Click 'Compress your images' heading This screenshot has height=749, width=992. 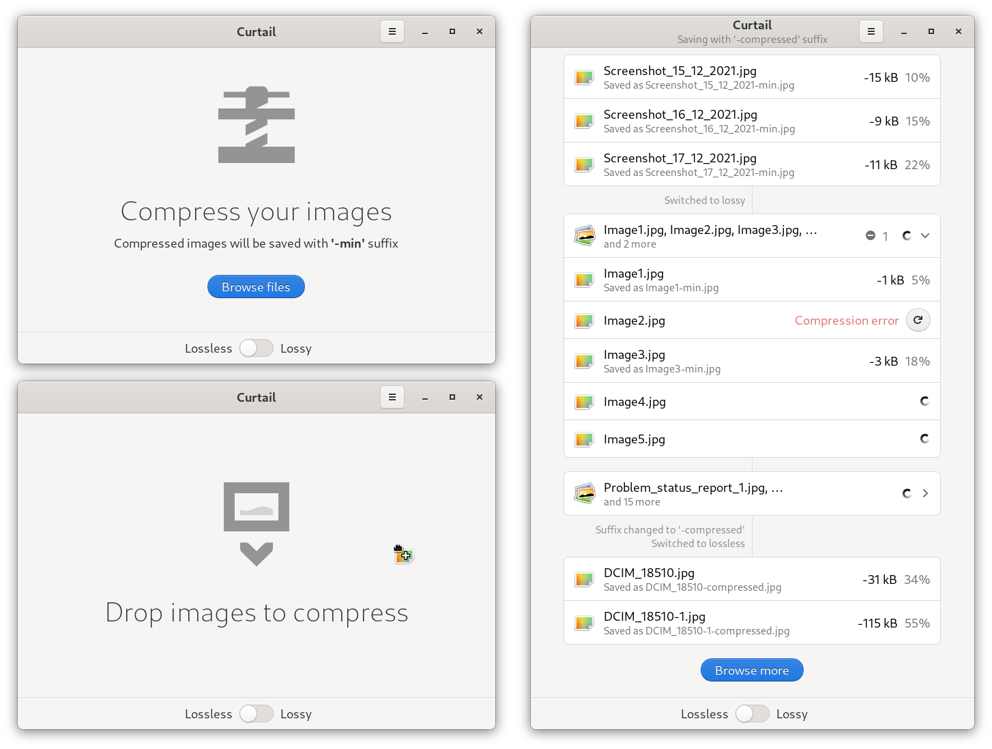coord(257,212)
